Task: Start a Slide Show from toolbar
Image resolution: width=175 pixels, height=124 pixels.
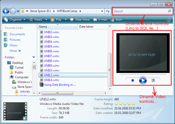Action: (80, 20)
